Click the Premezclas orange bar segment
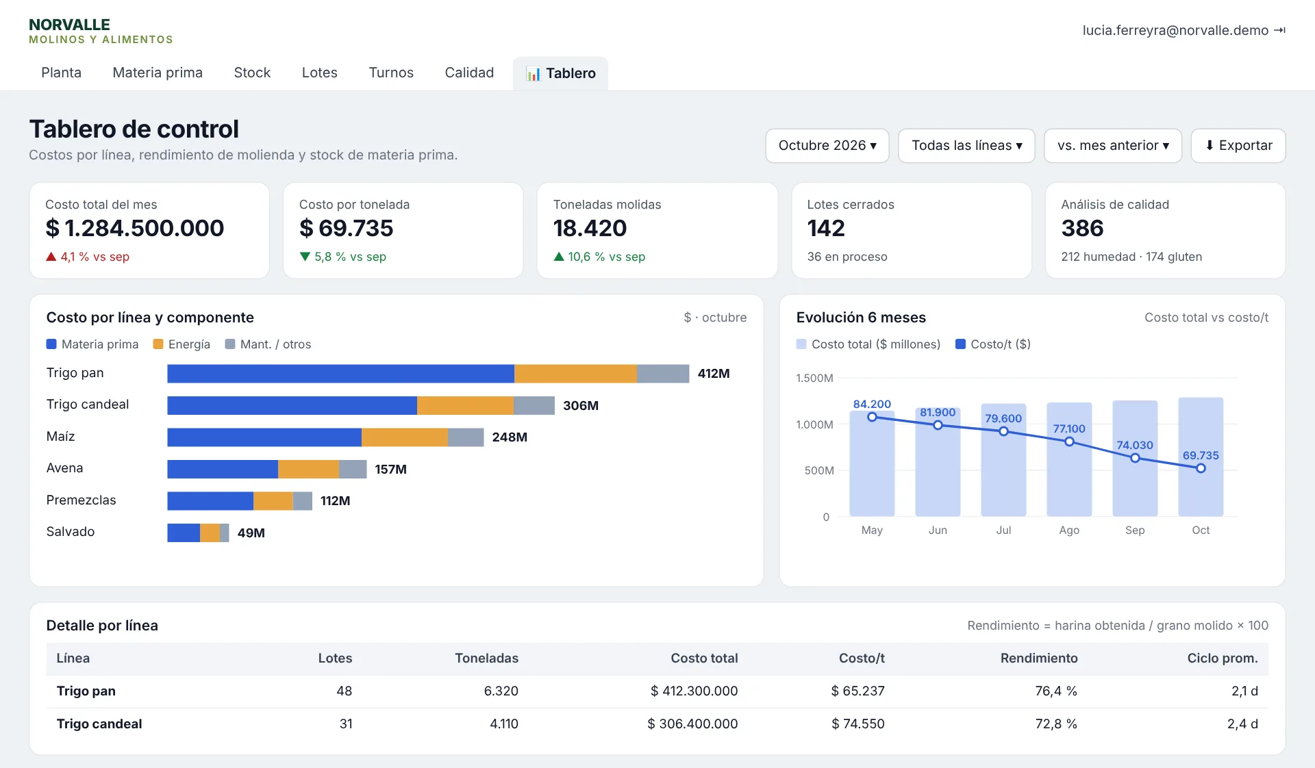This screenshot has height=768, width=1315. click(273, 501)
